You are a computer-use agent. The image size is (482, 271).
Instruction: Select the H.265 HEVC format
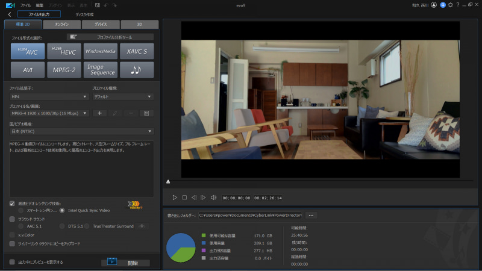click(64, 51)
